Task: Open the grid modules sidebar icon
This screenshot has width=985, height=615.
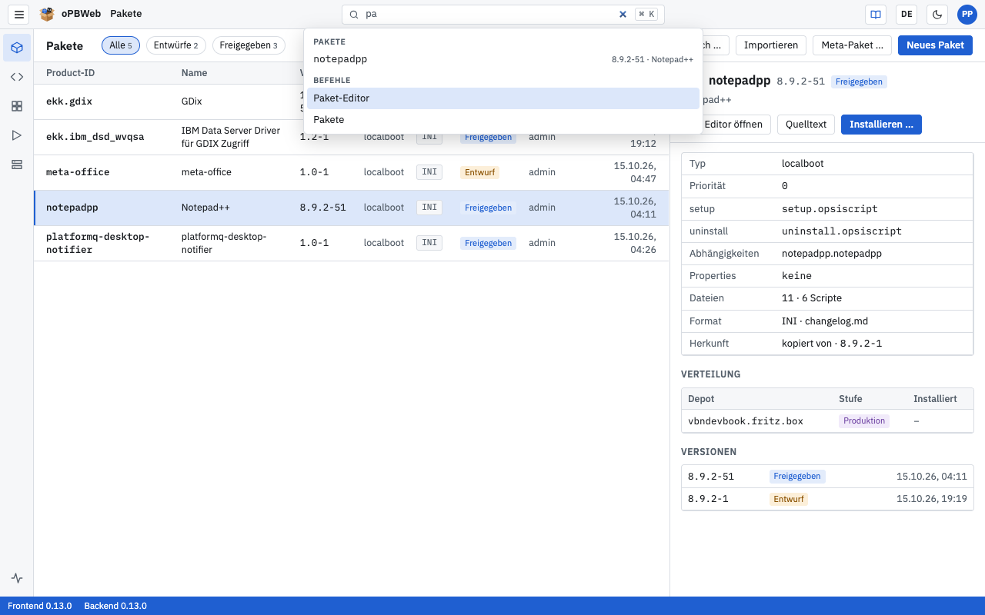Action: click(17, 106)
